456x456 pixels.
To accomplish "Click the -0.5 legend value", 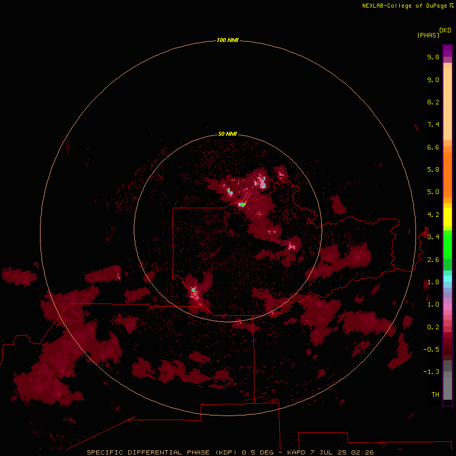I will 431,350.
